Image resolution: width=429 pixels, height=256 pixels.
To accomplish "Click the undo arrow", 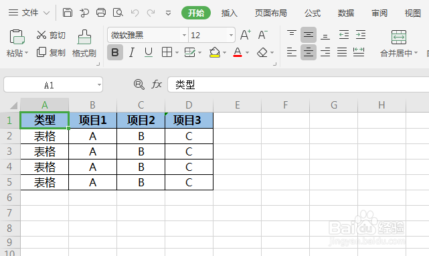I will click(135, 13).
